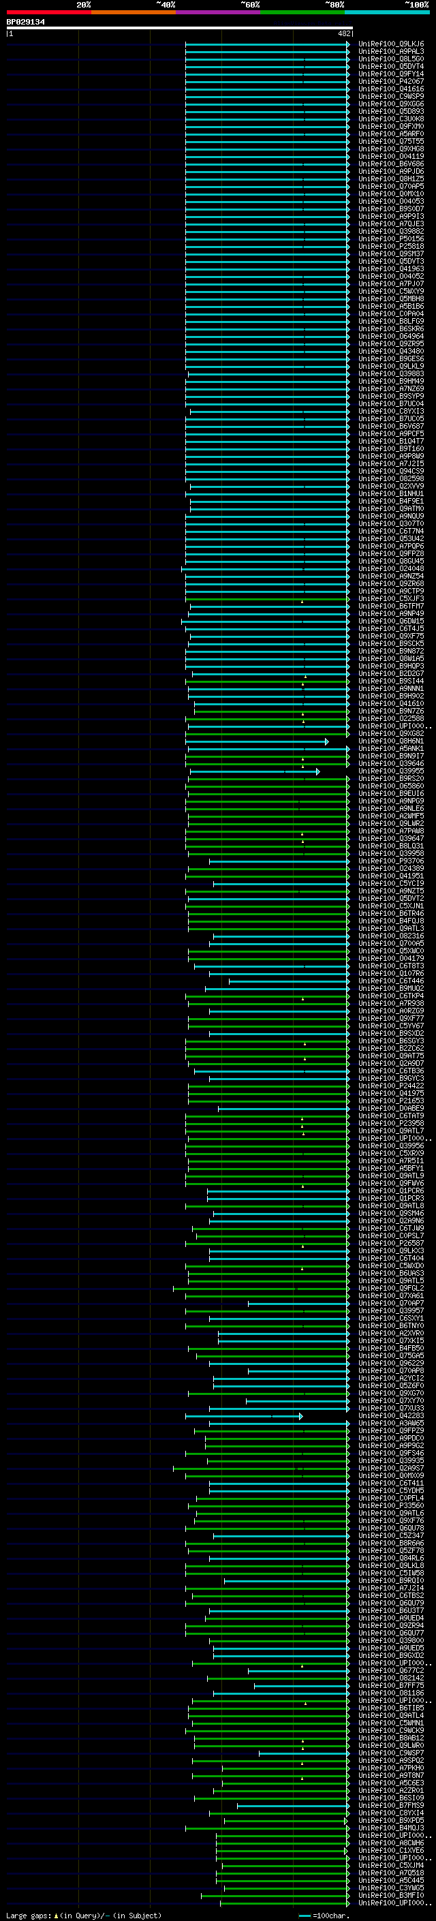Click the purple ~60% identity legend segment
This screenshot has width=436, height=1921.
[x=217, y=12]
